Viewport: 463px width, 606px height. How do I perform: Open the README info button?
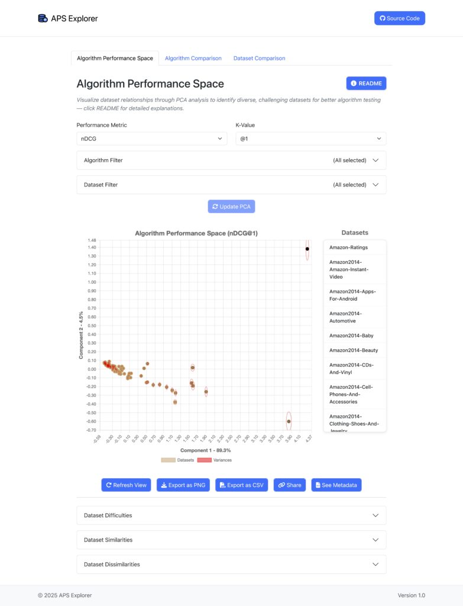click(x=366, y=83)
